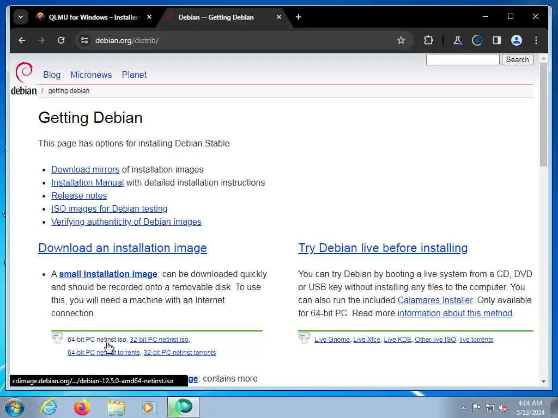Open the Chrome profile avatar

tap(517, 40)
